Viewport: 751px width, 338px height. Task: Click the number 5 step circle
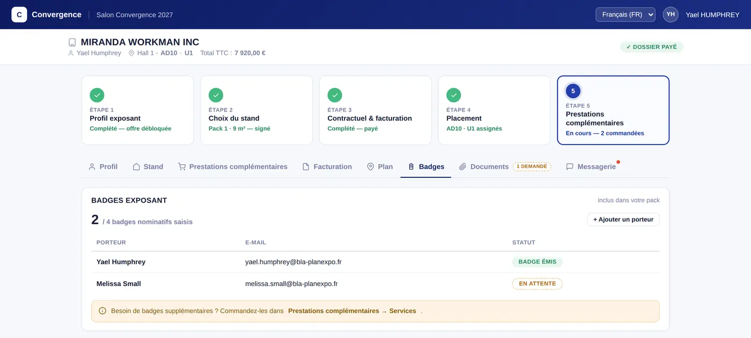click(x=573, y=91)
